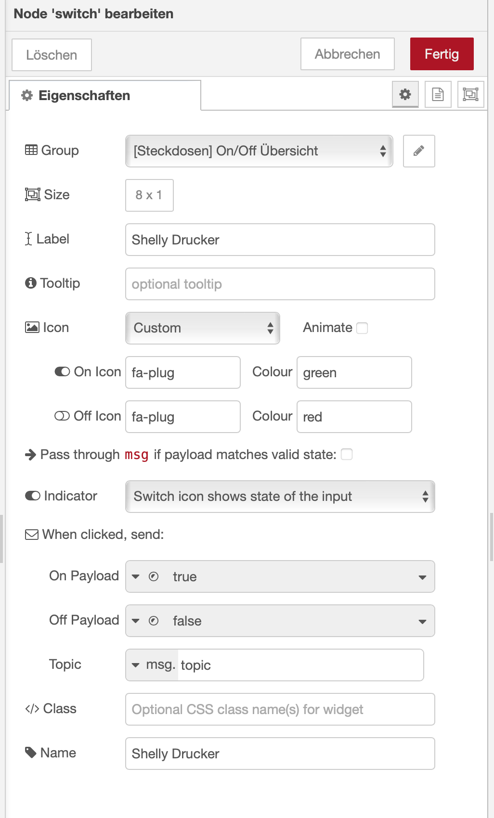Screen dimensions: 494x818
Task: Click the On Icon colour green field
Action: pyautogui.click(x=354, y=372)
